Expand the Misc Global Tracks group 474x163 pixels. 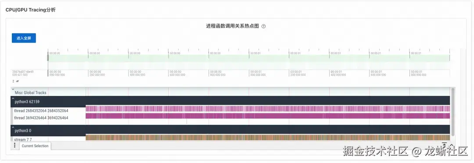coord(13,89)
